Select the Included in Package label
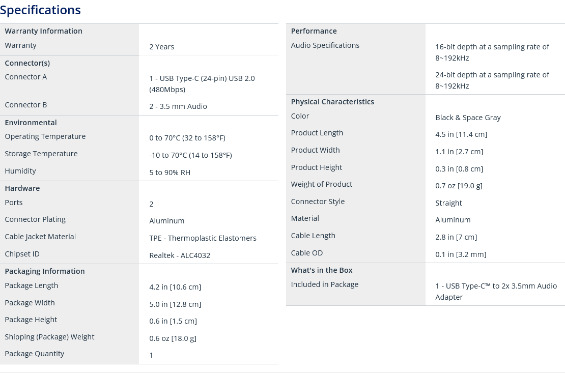 pyautogui.click(x=325, y=284)
